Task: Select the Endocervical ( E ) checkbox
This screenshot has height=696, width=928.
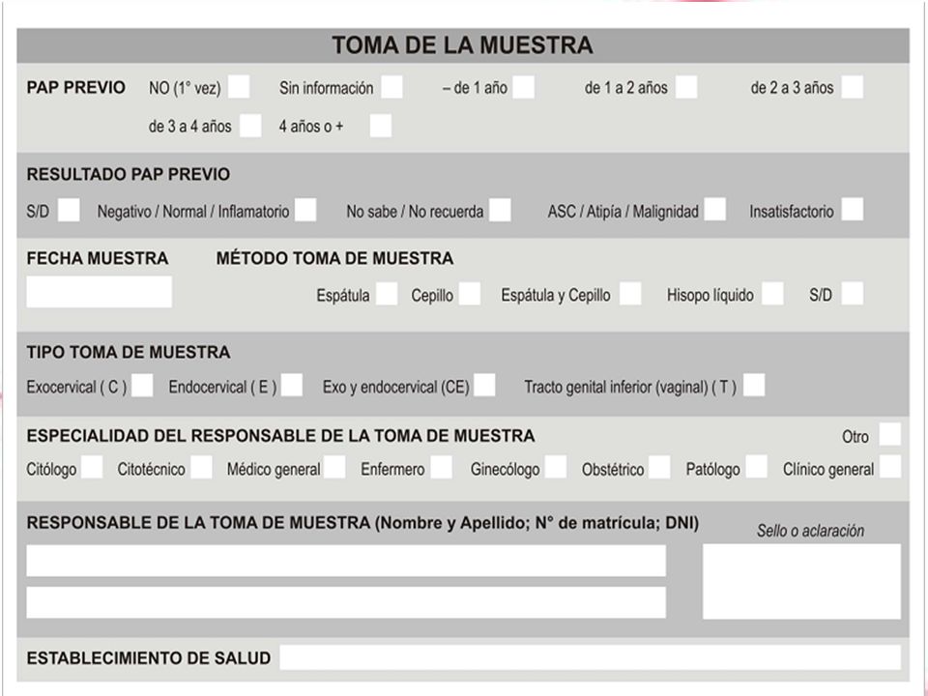Action: click(x=292, y=386)
